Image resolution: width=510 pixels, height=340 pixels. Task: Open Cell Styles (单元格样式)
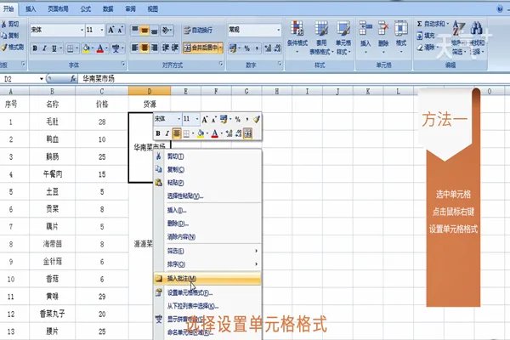pos(343,37)
